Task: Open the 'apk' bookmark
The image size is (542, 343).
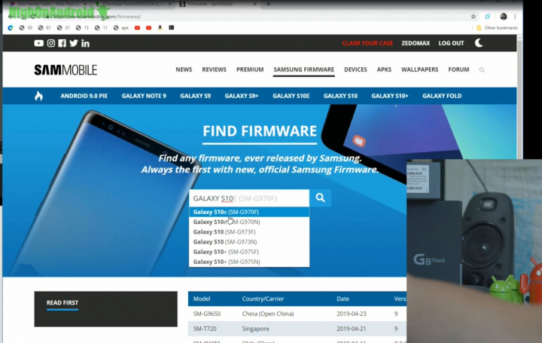Action: tap(121, 28)
